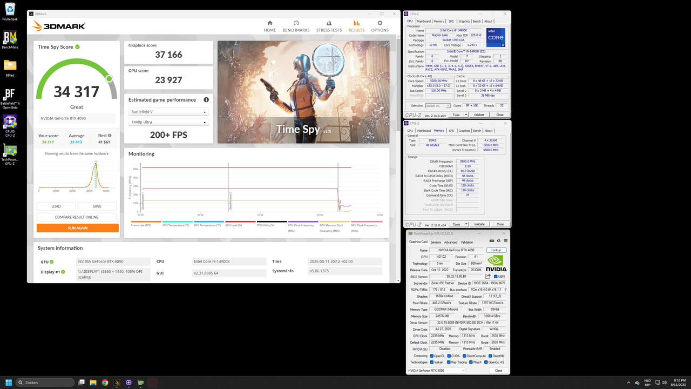Viewport: 691px width, 389px height.
Task: Open the Home section in 3DMark
Action: coord(270,26)
